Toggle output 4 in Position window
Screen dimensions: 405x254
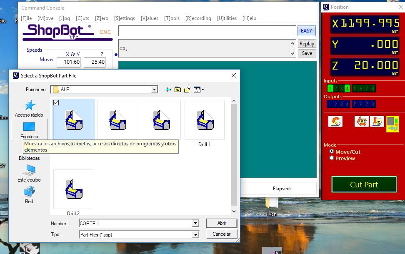pyautogui.click(x=347, y=104)
